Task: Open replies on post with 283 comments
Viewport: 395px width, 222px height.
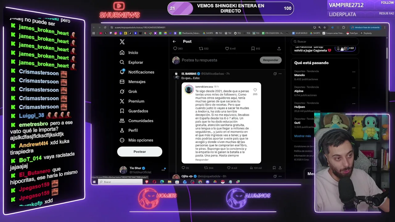Action: (178, 48)
